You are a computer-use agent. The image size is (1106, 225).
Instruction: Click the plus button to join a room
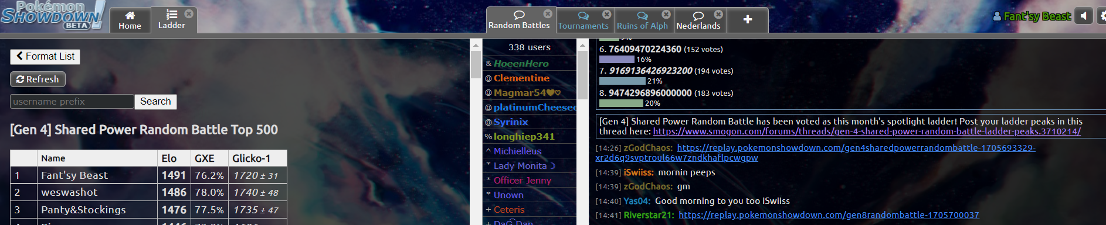pos(748,20)
